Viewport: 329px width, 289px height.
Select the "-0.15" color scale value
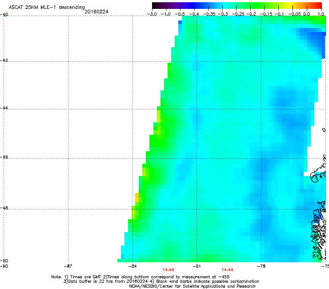point(266,14)
